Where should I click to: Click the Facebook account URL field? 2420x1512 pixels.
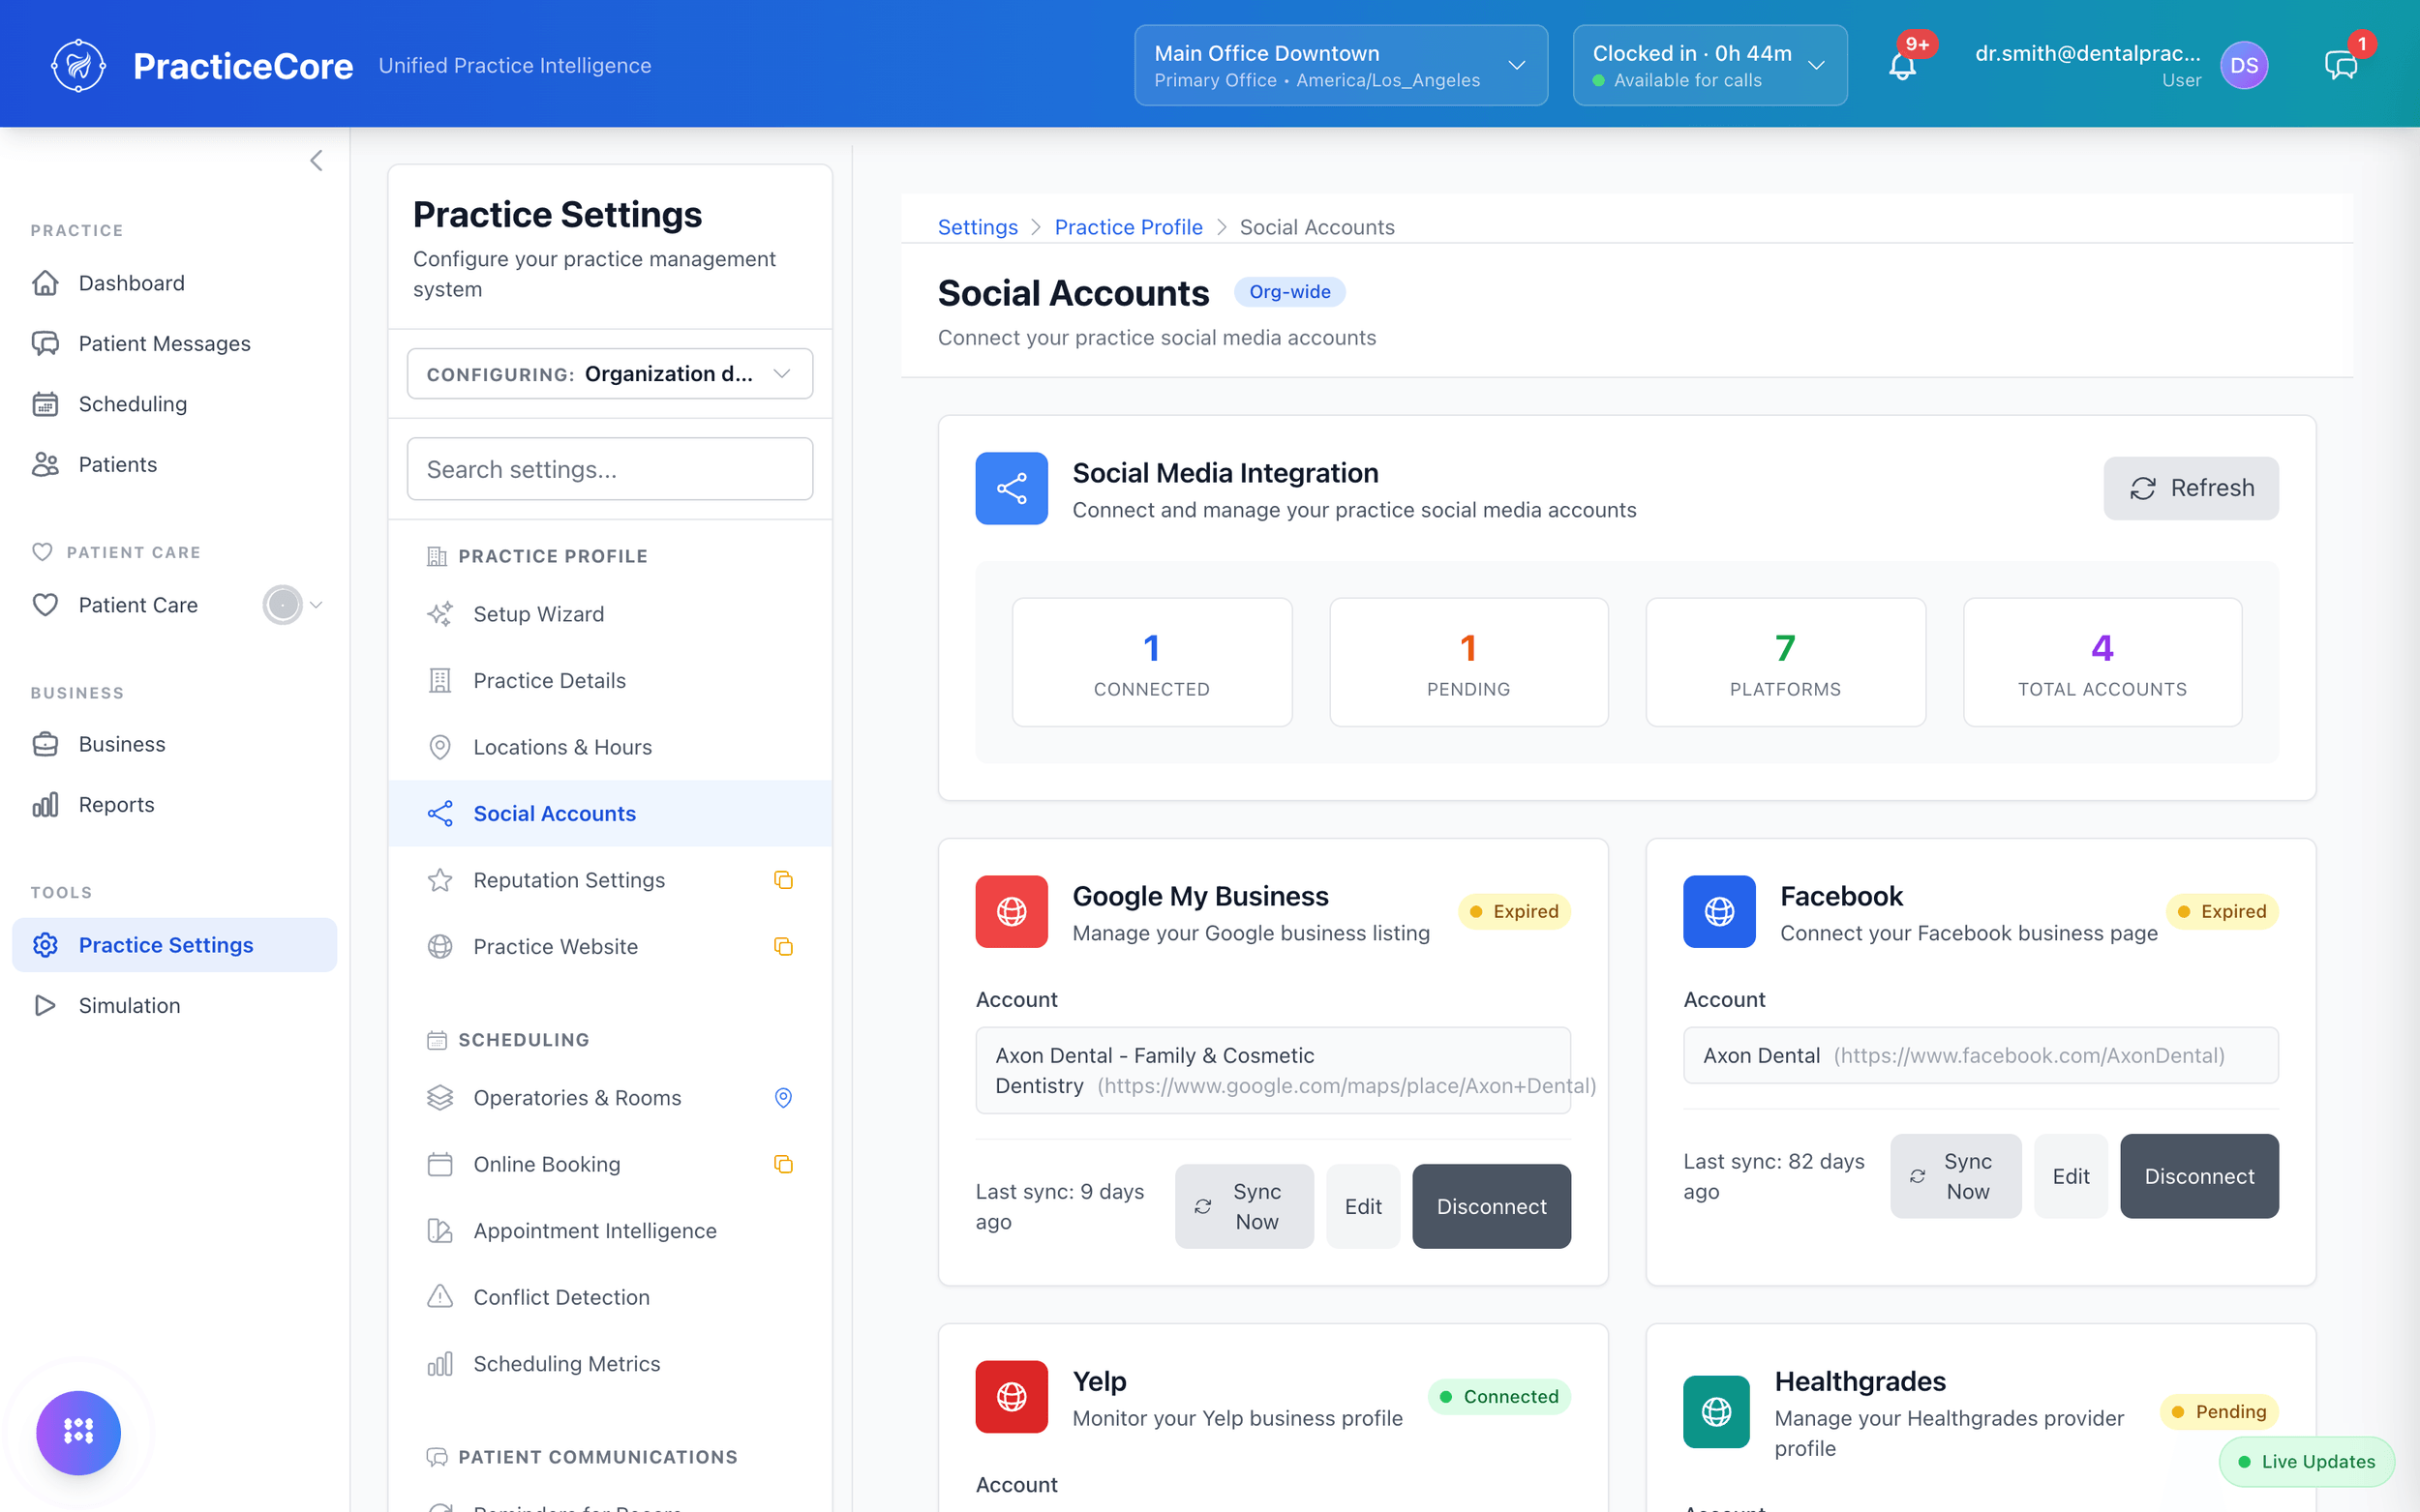tap(1980, 1055)
